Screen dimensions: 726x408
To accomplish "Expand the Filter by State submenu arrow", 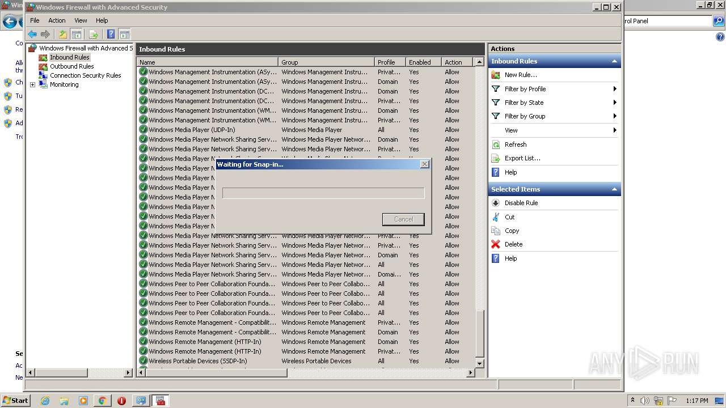I will [615, 103].
